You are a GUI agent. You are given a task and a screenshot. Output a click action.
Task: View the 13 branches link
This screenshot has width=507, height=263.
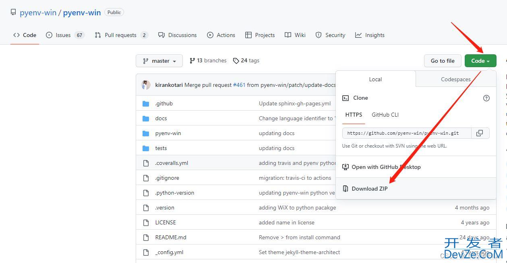point(208,61)
